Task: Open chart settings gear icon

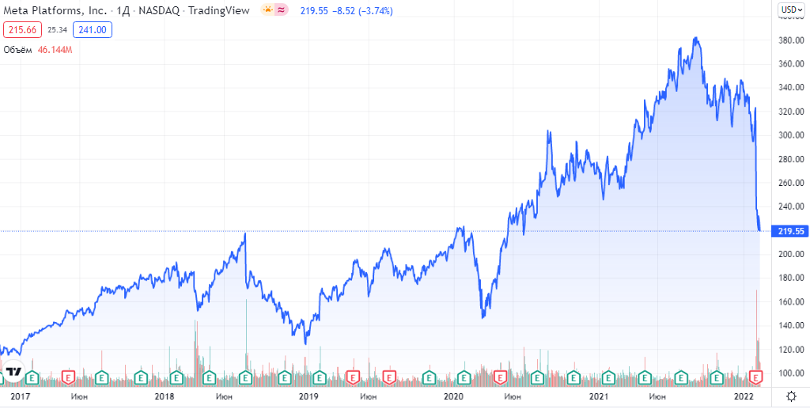Action: pyautogui.click(x=790, y=396)
